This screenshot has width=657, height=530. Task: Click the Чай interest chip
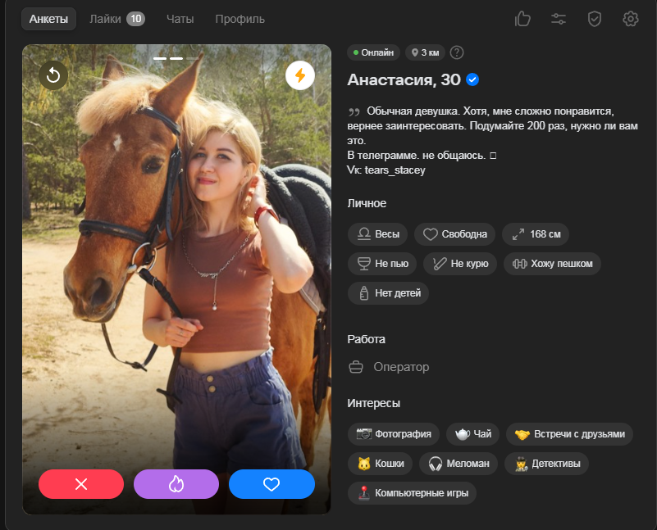tap(472, 434)
